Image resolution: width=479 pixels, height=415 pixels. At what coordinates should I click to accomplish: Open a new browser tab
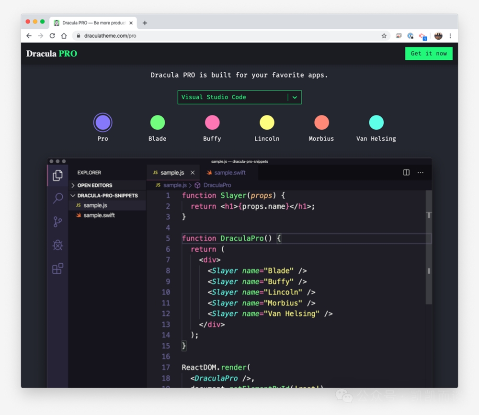click(x=145, y=23)
